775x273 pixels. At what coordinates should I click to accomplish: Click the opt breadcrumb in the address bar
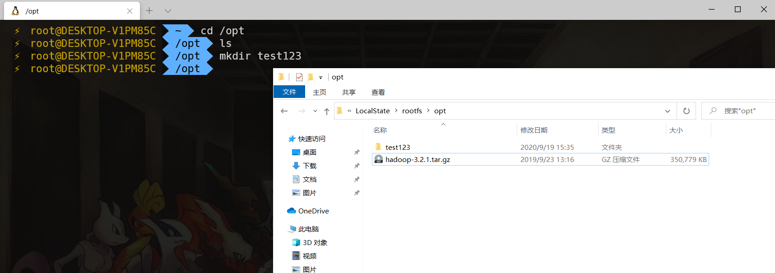440,111
